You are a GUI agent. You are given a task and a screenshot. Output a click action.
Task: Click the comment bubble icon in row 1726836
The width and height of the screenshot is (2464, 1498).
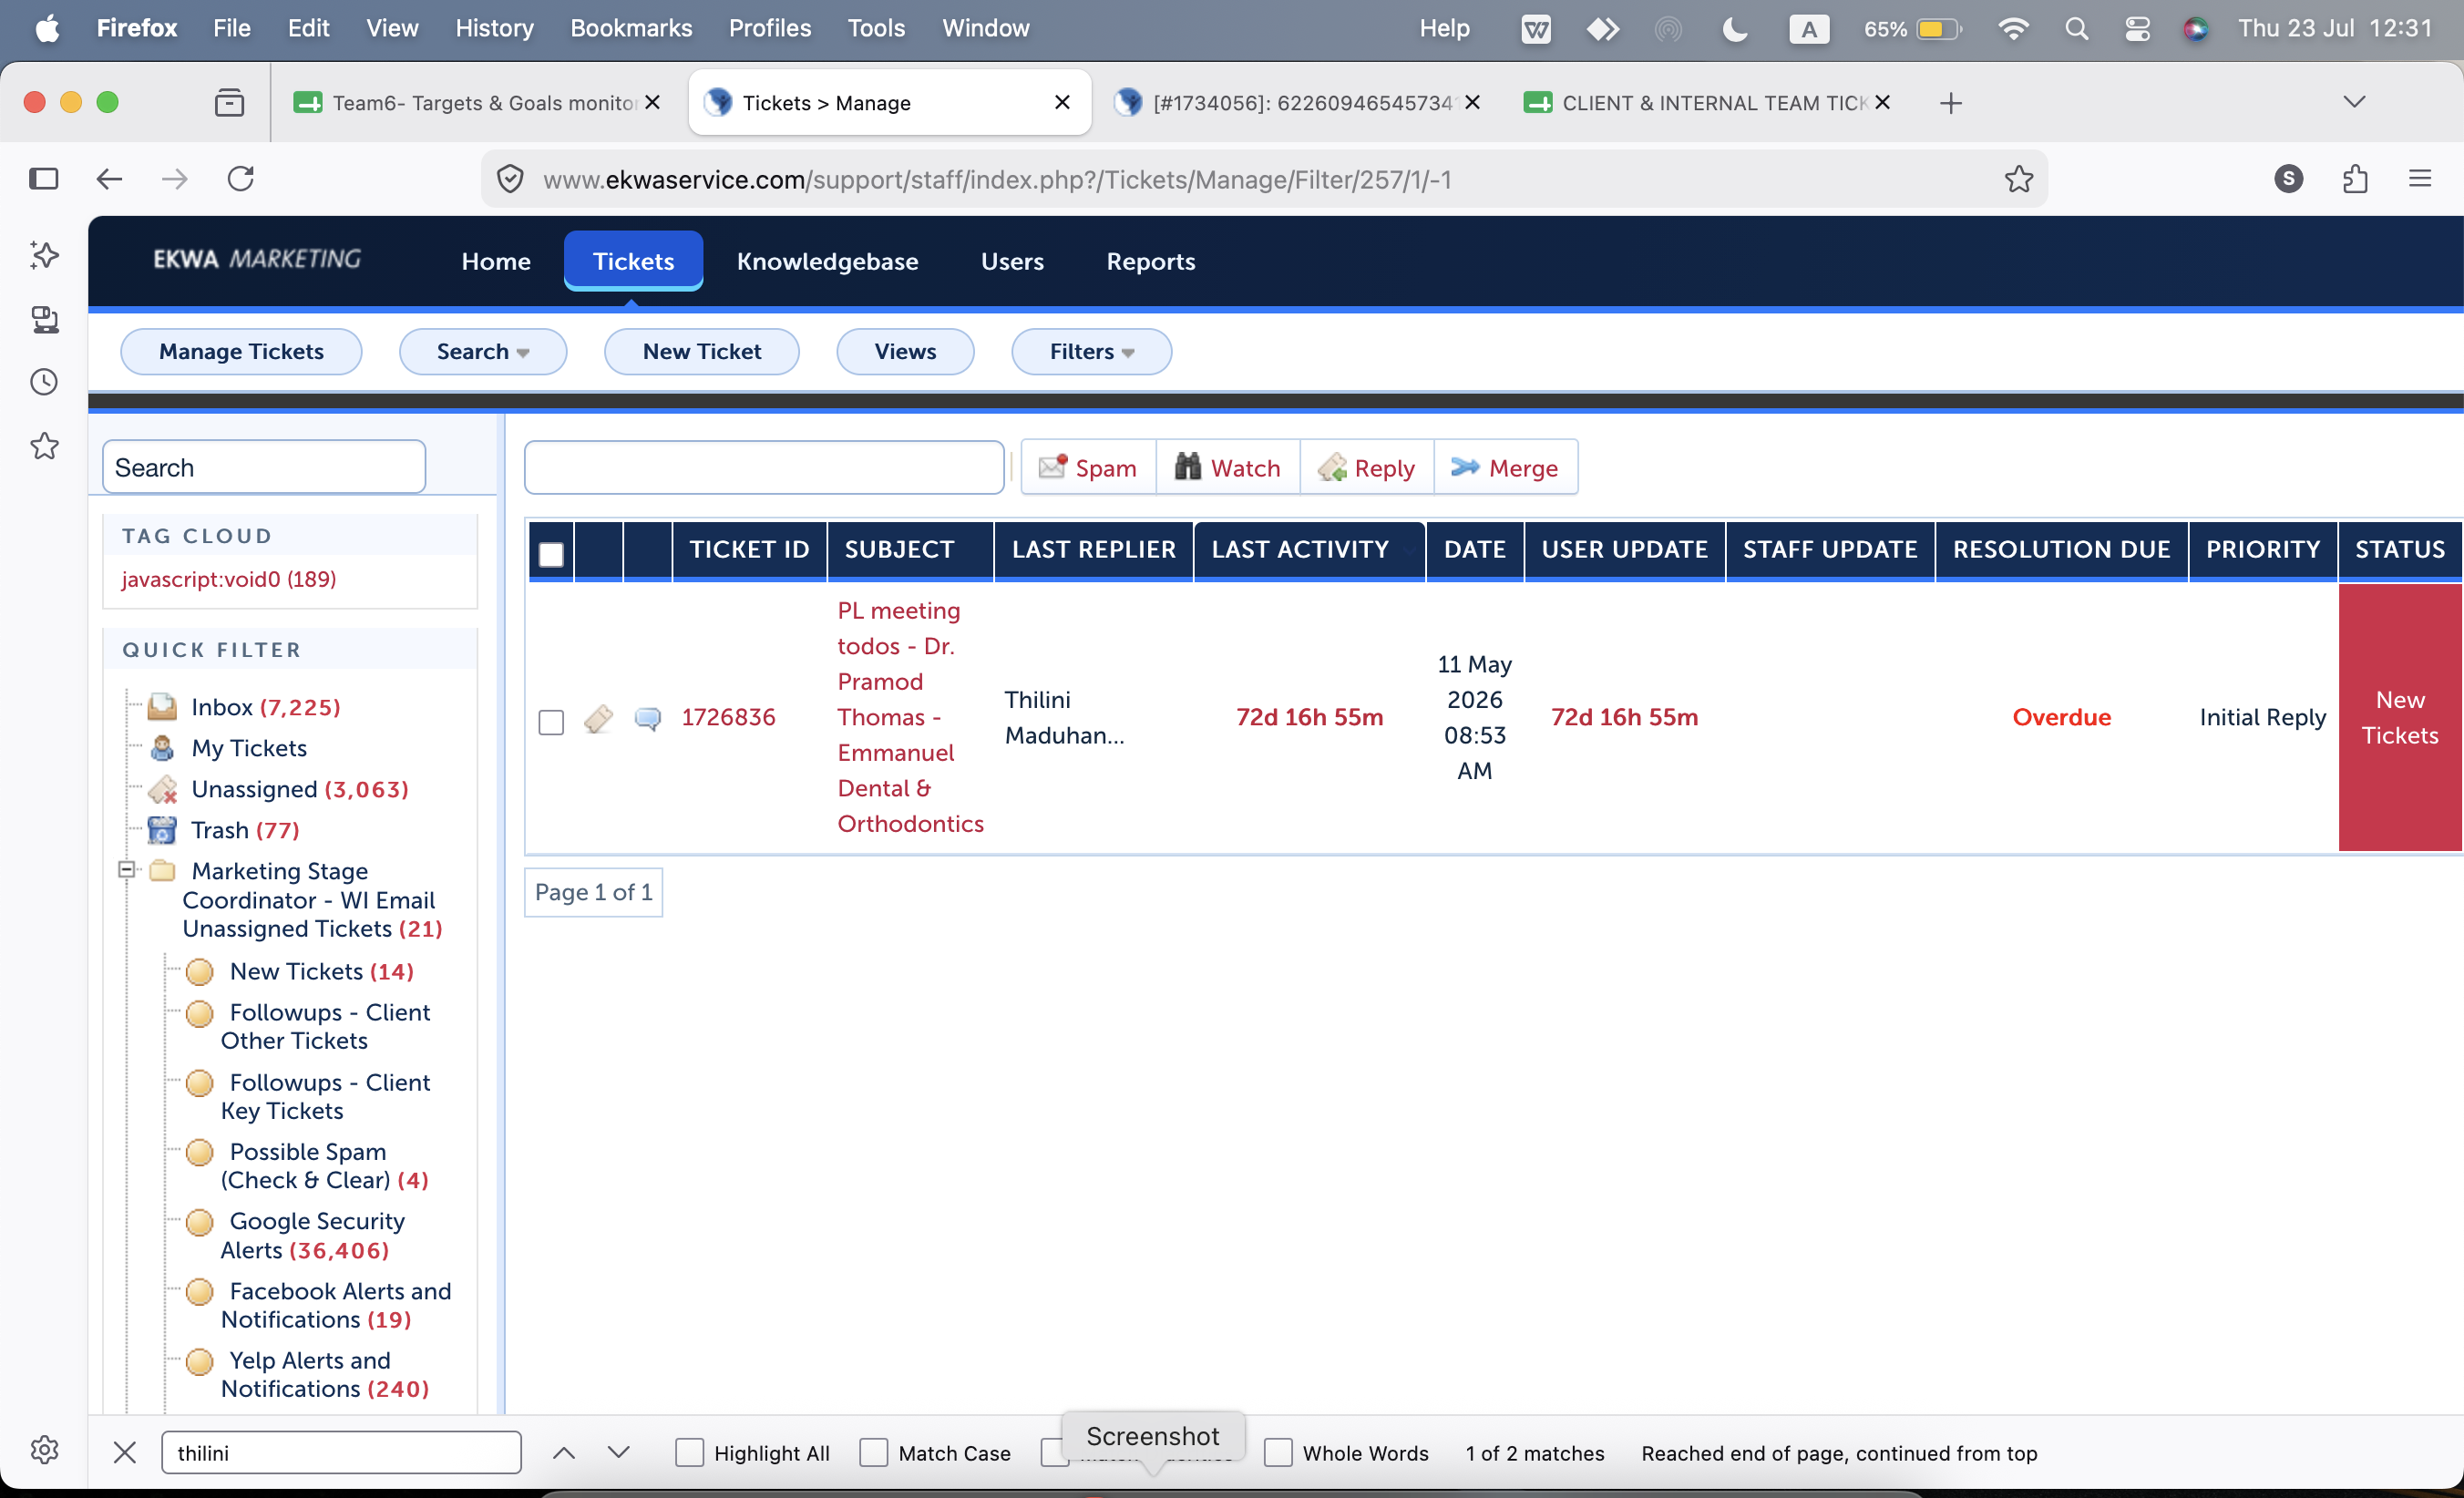[x=648, y=718]
